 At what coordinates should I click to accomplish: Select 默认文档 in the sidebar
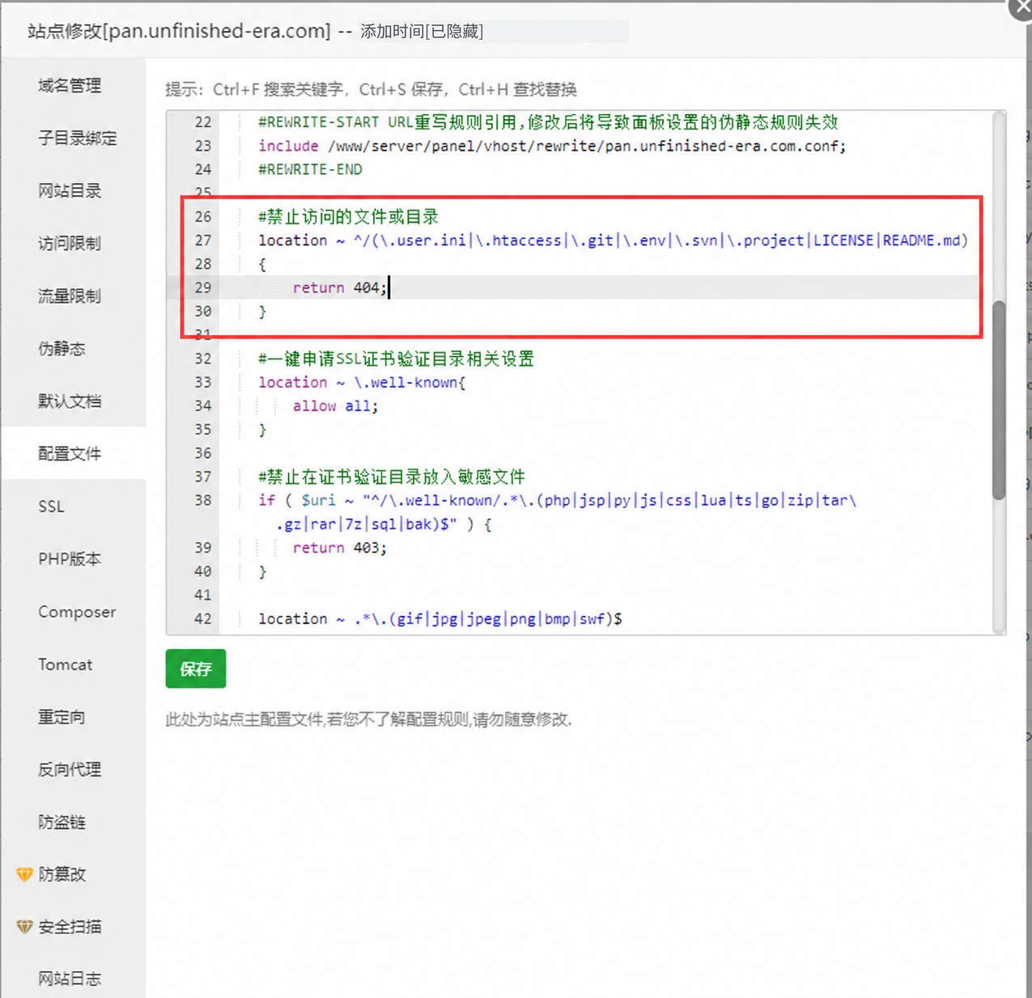pyautogui.click(x=70, y=401)
